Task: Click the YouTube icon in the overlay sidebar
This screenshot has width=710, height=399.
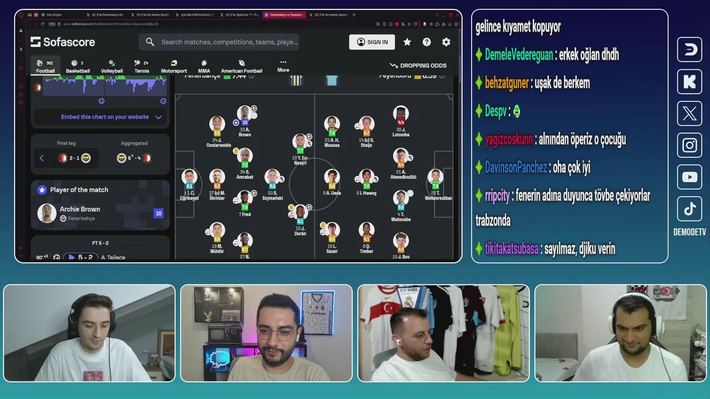Action: [x=689, y=177]
